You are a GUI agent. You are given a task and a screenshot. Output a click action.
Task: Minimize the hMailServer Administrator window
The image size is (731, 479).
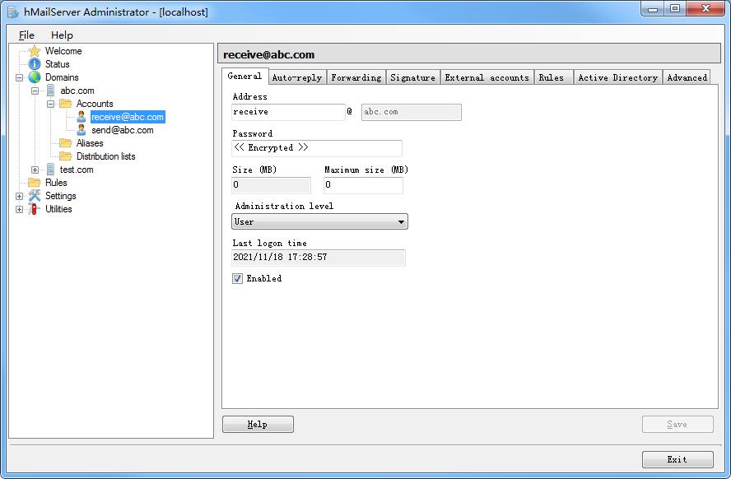653,9
